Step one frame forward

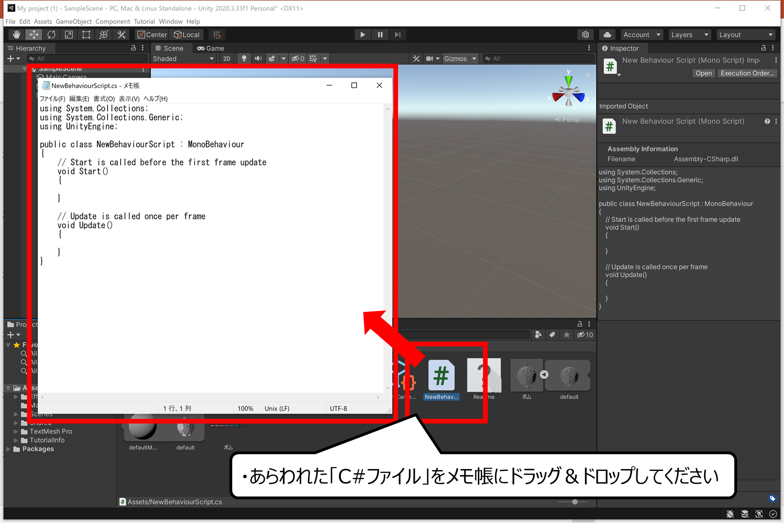click(398, 34)
